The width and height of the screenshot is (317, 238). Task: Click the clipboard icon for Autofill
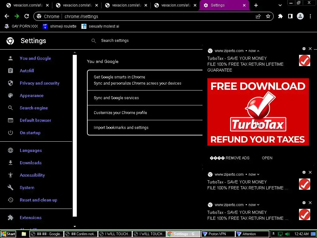click(11, 71)
